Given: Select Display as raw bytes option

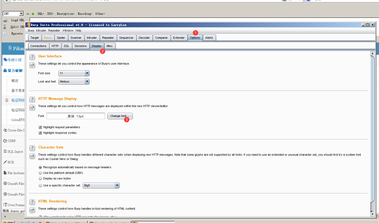Looking at the screenshot, I should click(40, 178).
